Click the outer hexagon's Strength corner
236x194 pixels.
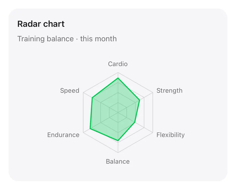(153, 93)
